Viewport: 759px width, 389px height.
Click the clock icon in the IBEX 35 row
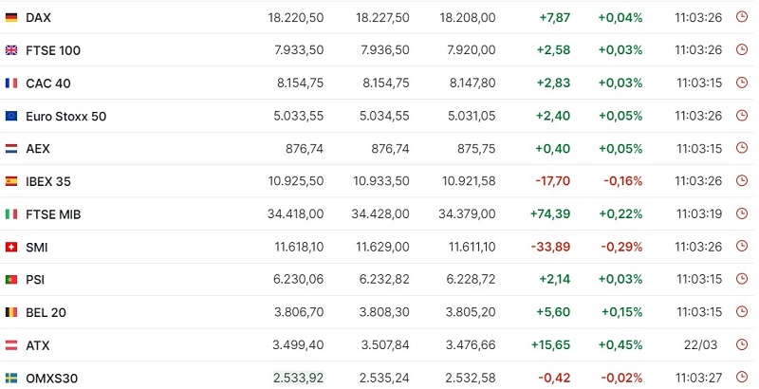(x=742, y=180)
